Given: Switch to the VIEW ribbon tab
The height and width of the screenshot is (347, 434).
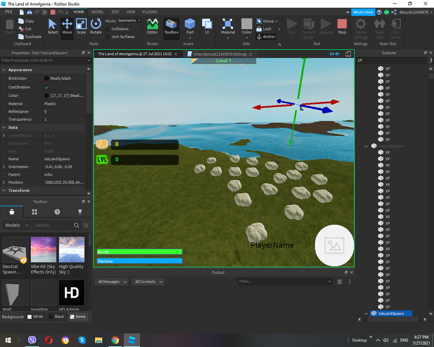Looking at the screenshot, I should click(x=131, y=12).
